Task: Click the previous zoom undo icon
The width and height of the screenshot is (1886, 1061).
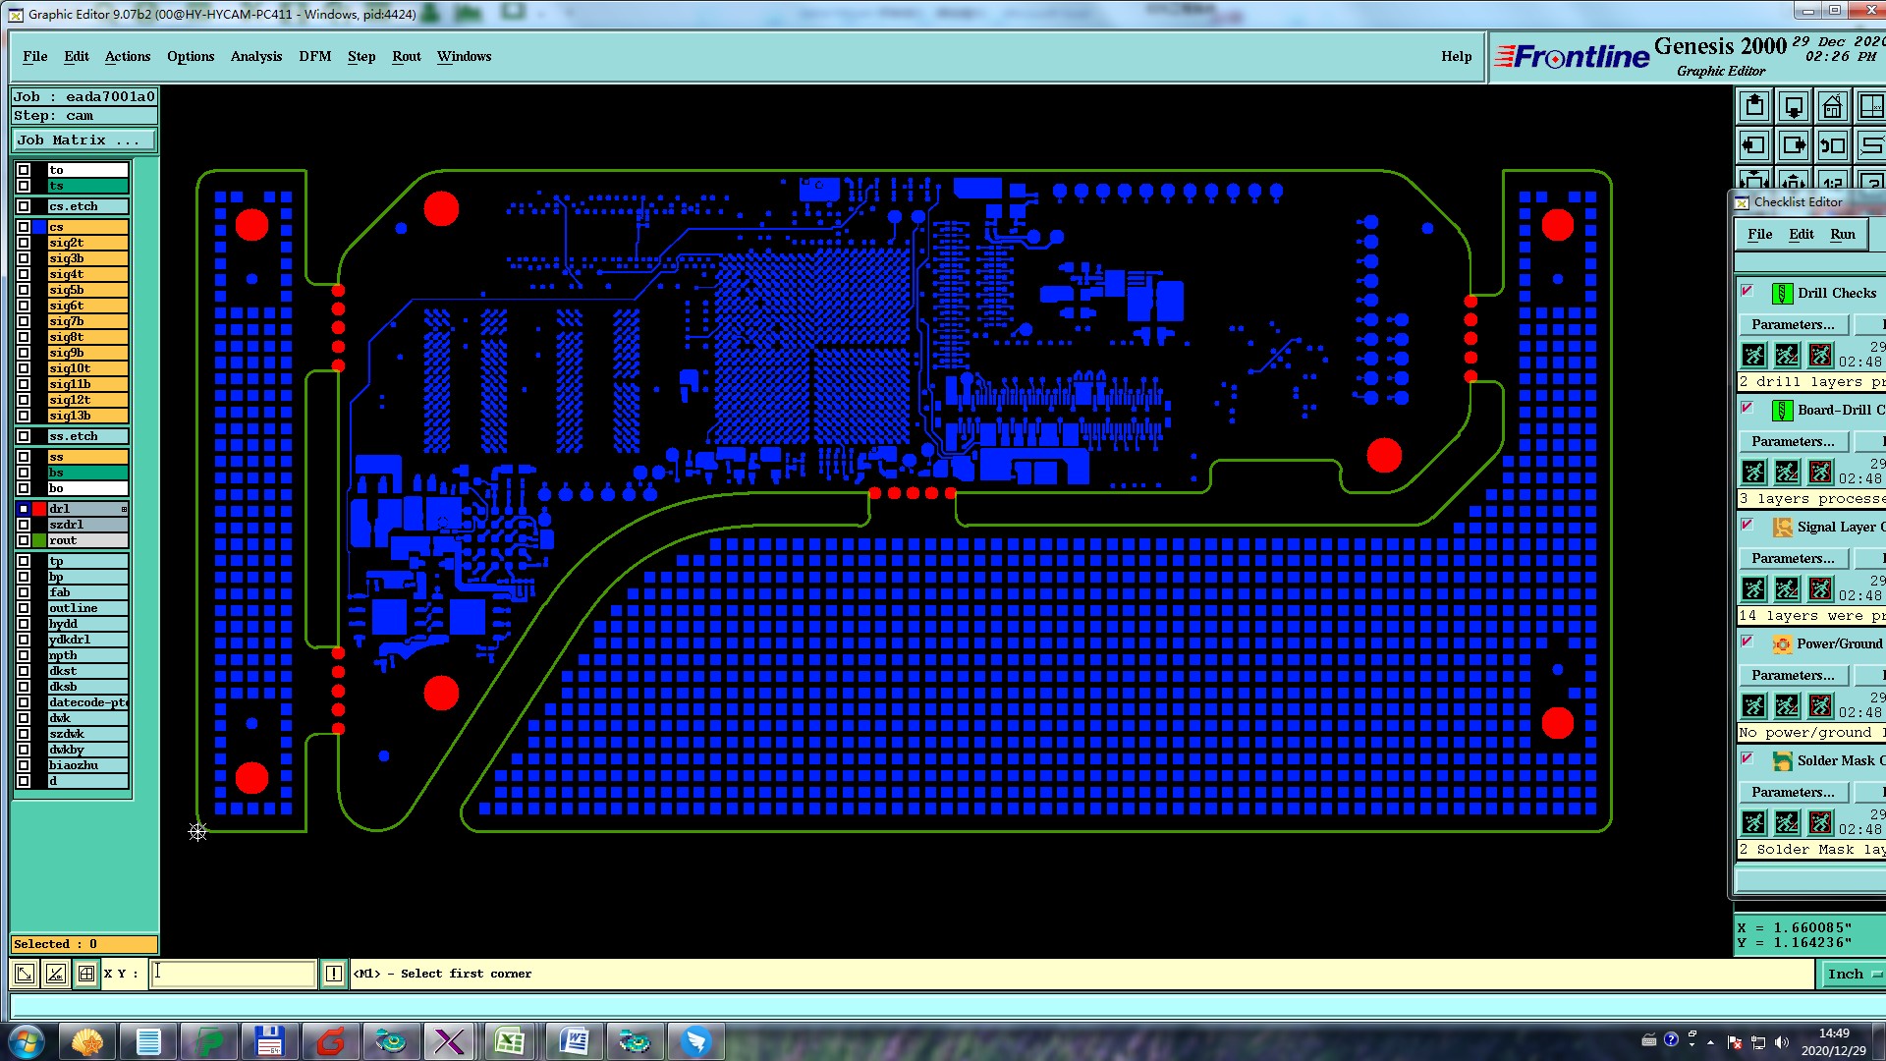Action: 1832,145
